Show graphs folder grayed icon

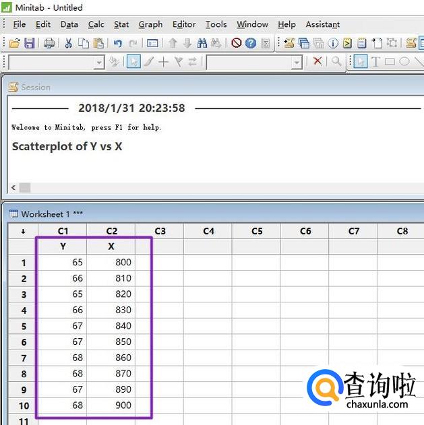[318, 43]
